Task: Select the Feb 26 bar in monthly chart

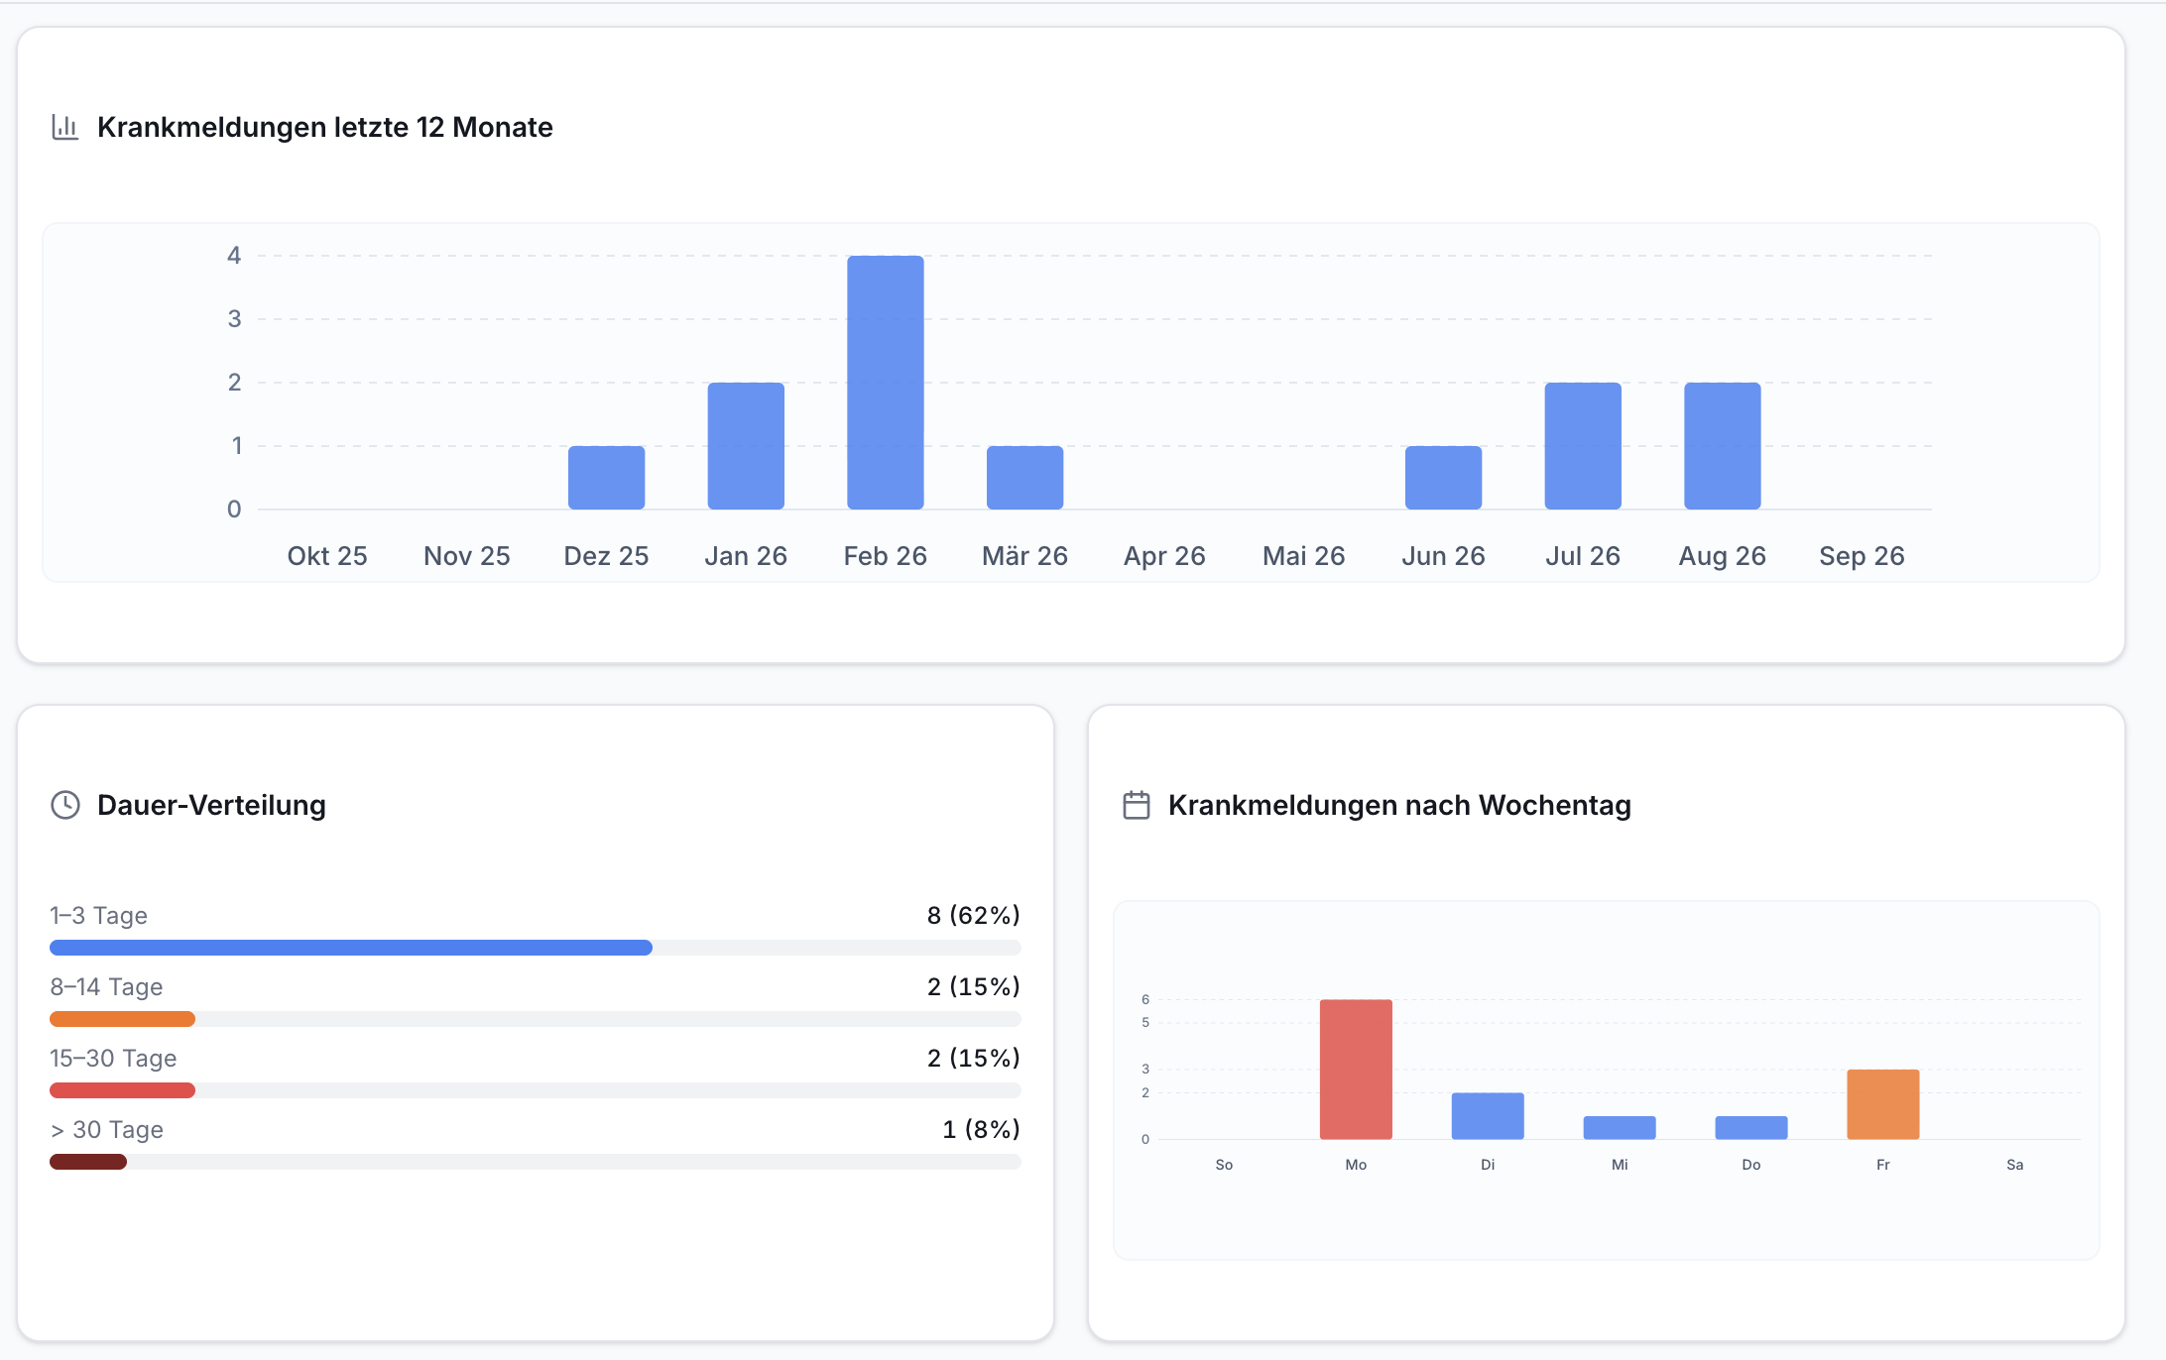Action: (x=886, y=383)
